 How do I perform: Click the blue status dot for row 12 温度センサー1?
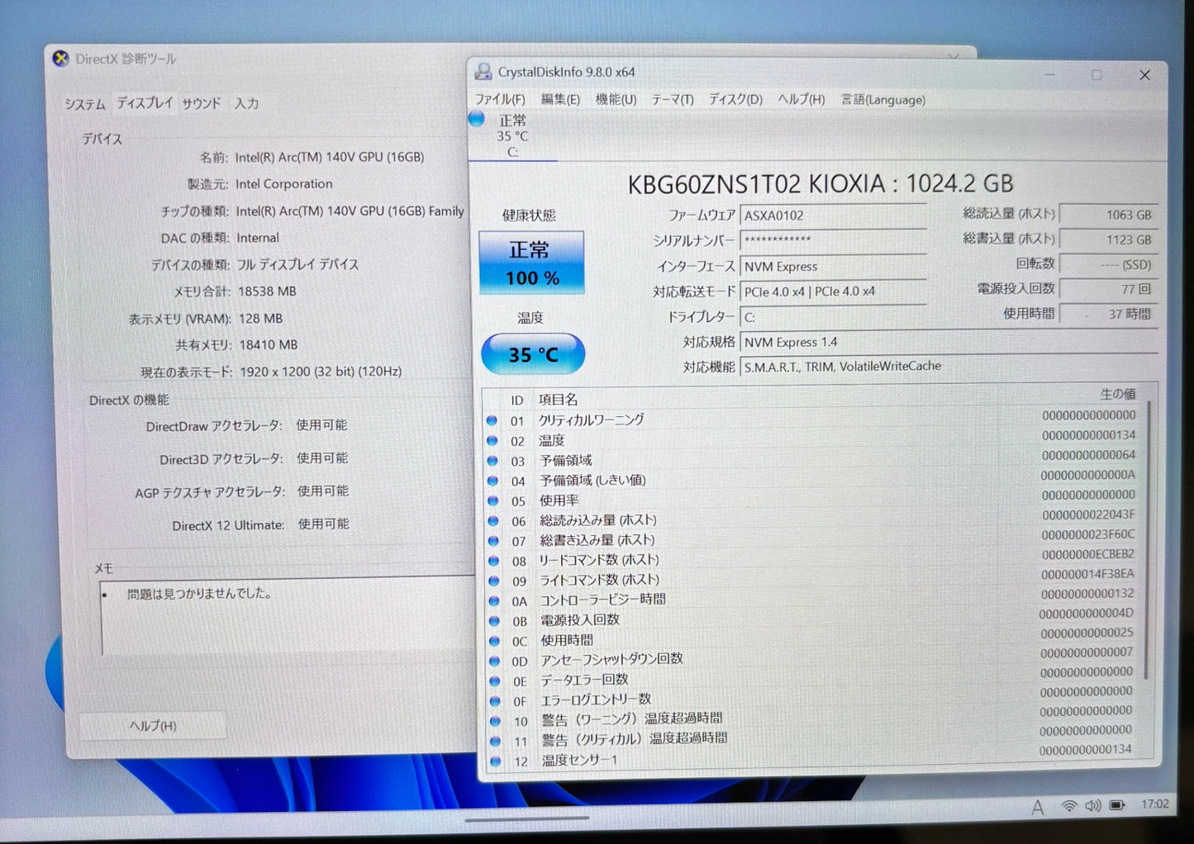[x=496, y=761]
